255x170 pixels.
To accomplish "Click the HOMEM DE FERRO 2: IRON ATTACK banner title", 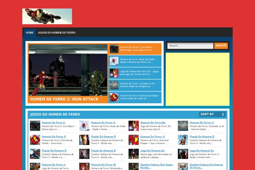I will 64,99.
